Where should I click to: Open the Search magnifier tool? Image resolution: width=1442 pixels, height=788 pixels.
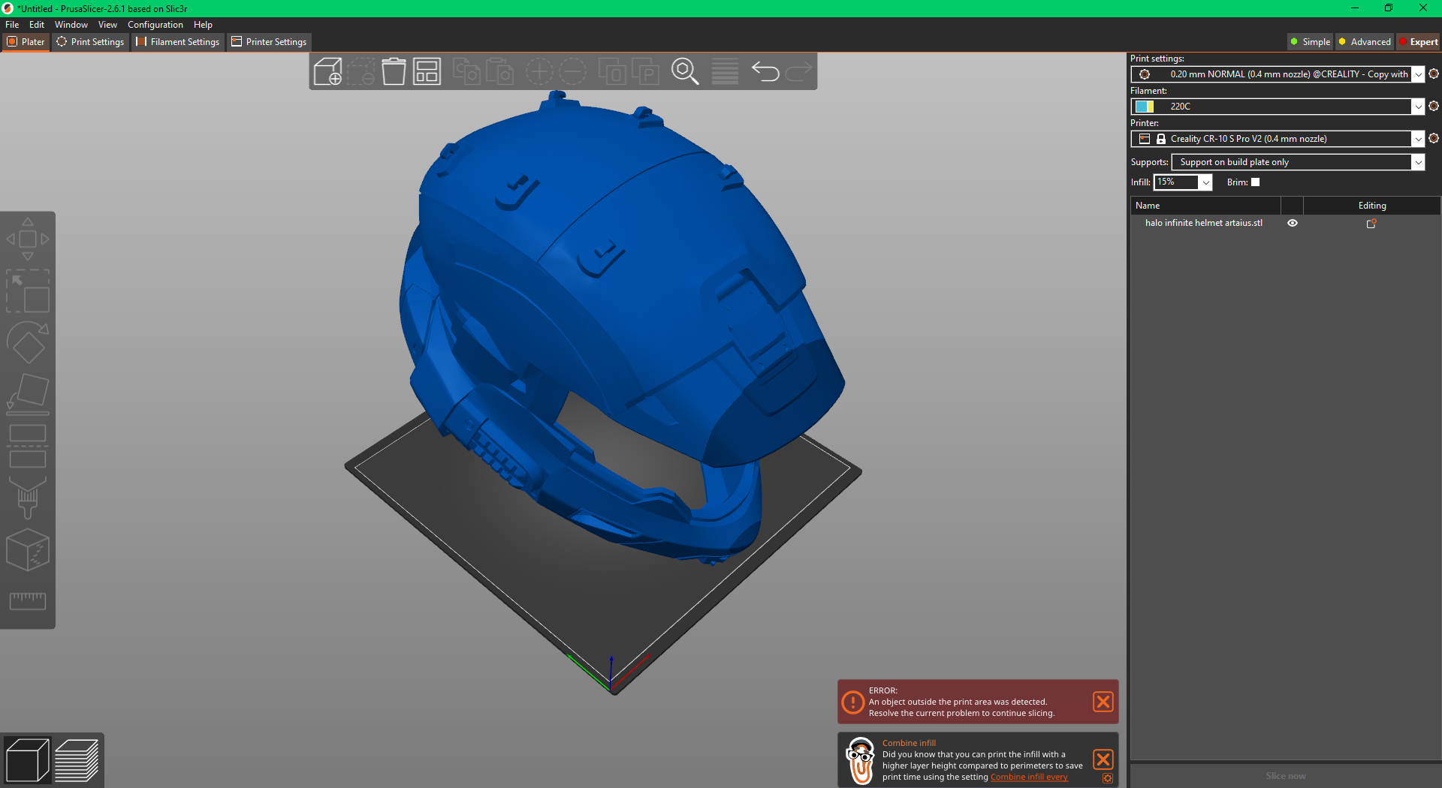tap(684, 72)
